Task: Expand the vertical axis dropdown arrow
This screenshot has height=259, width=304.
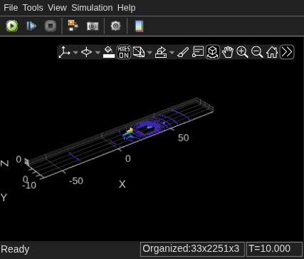Action: (75, 52)
